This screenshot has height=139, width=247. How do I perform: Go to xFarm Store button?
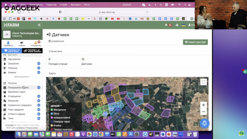click(x=12, y=51)
